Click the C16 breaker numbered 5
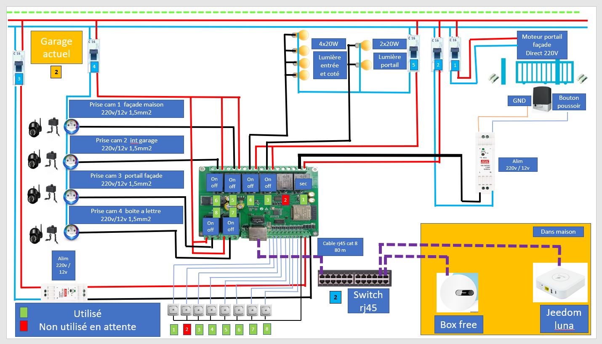The height and width of the screenshot is (344, 602). [x=413, y=53]
